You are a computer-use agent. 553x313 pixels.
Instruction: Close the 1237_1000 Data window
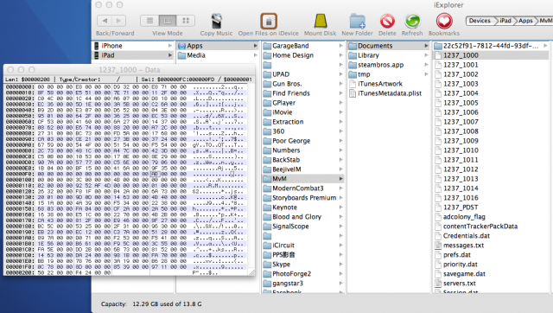[10, 70]
